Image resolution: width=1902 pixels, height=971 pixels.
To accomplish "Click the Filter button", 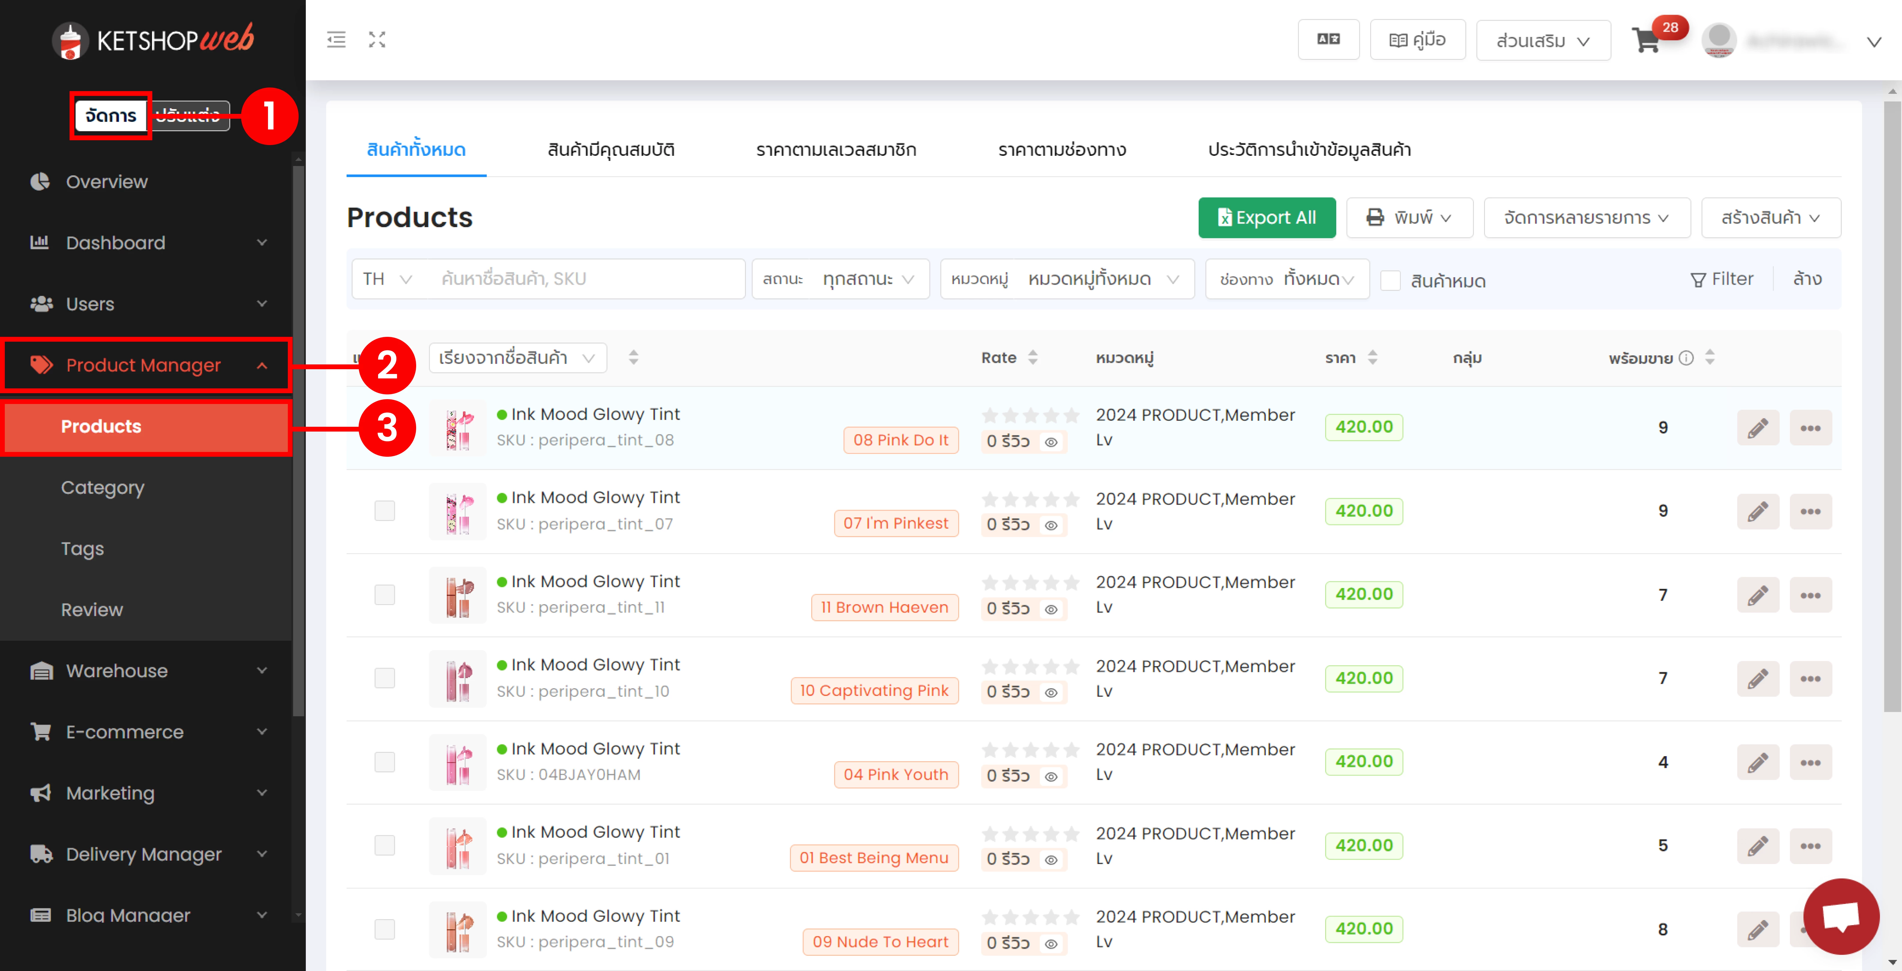I will point(1721,279).
